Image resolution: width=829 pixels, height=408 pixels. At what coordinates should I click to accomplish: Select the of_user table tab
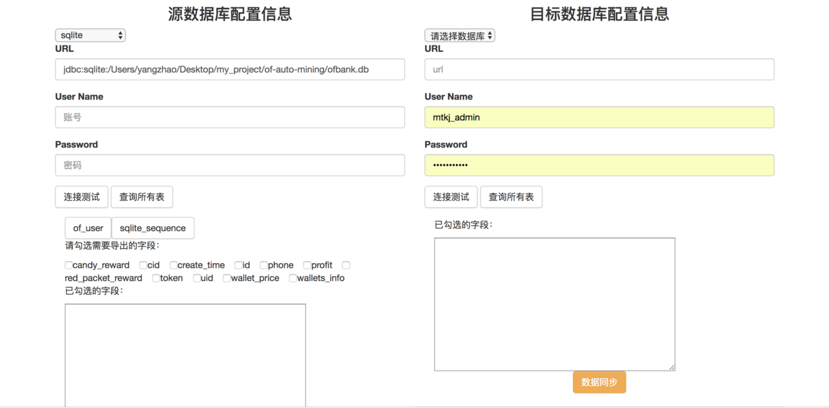pyautogui.click(x=88, y=228)
